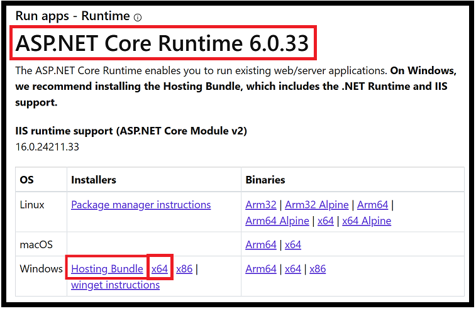Click the info icon beside Run apps - Runtime
This screenshot has height=311, width=476.
point(138,18)
